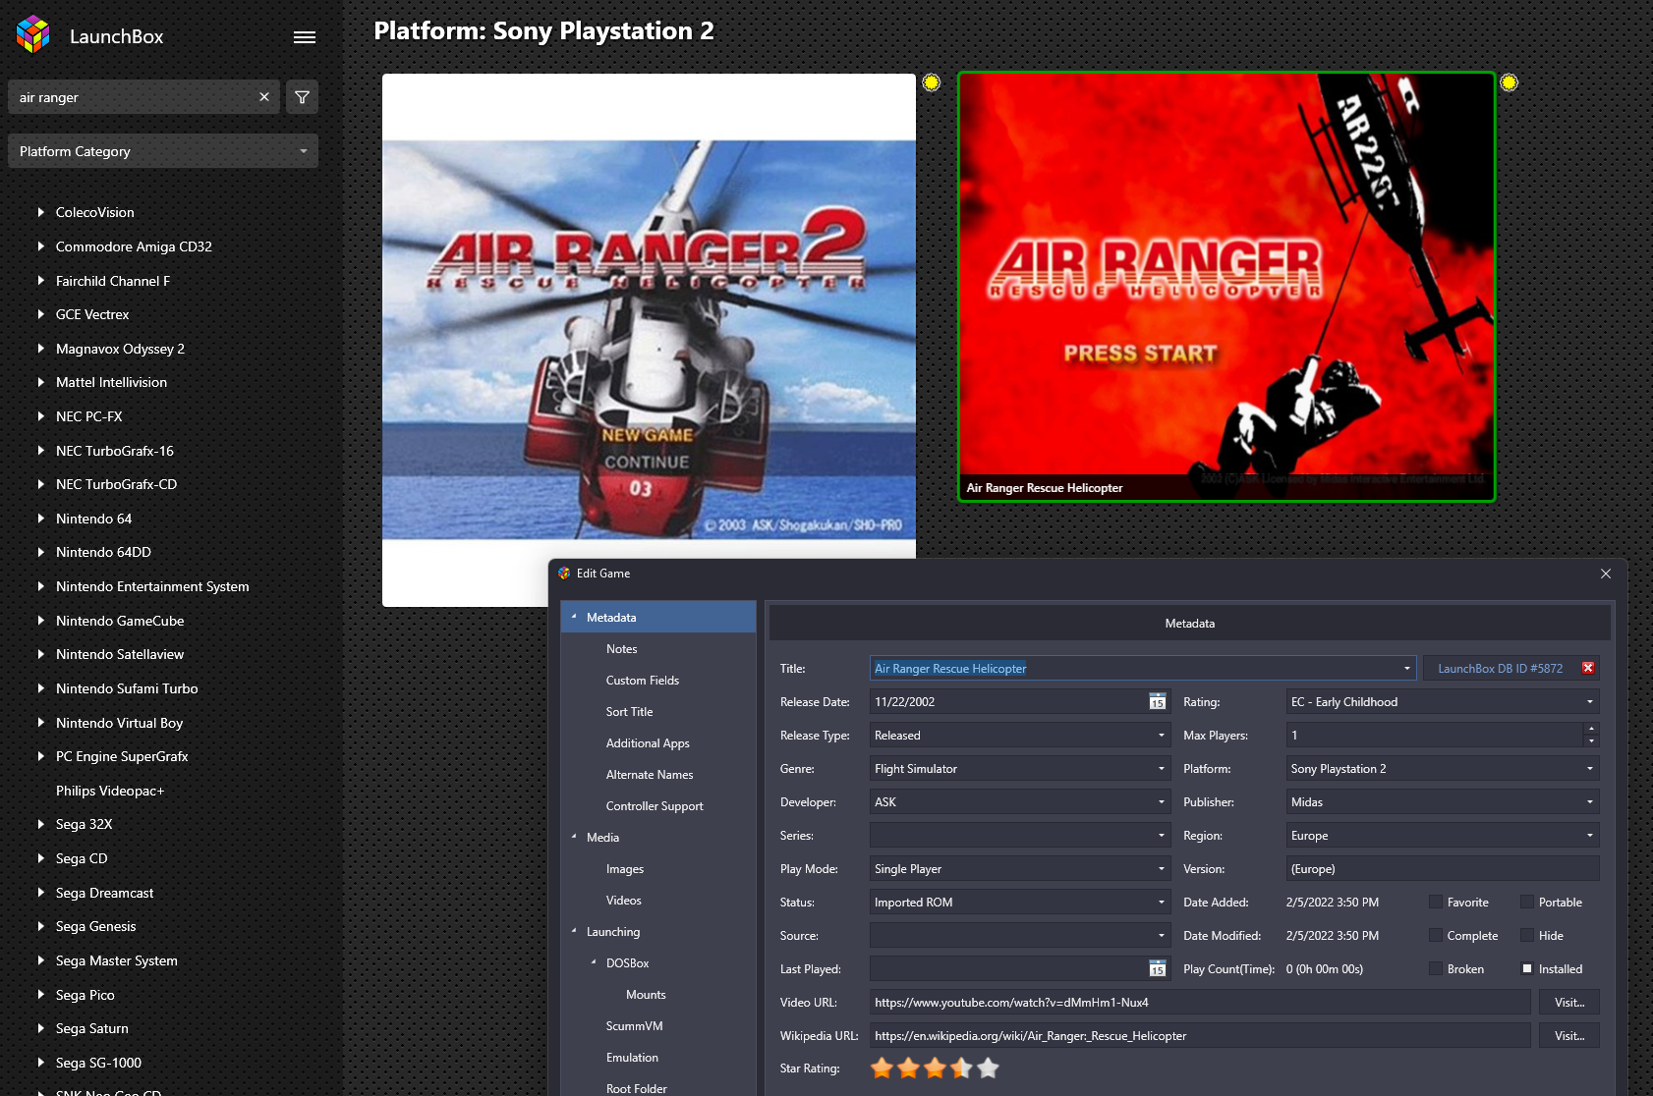
Task: Select Philips Videopac+ platform
Action: coord(110,791)
